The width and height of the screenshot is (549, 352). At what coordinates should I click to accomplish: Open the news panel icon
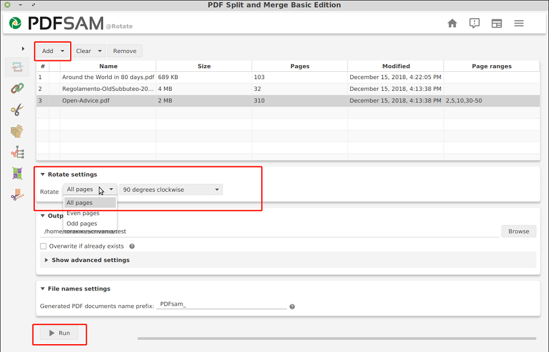click(x=497, y=23)
